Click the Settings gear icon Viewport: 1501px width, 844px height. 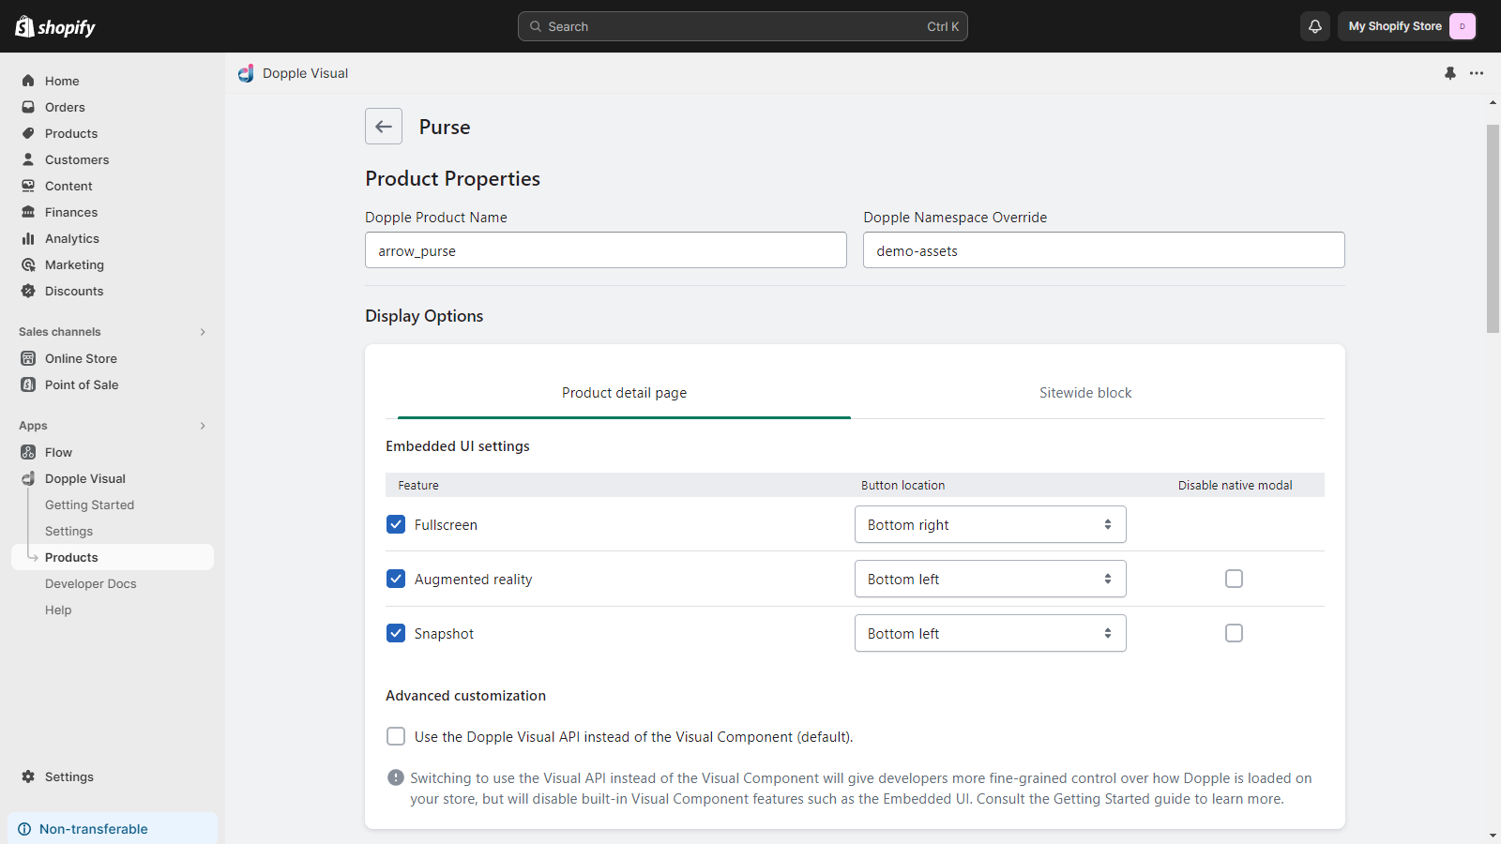tap(28, 776)
